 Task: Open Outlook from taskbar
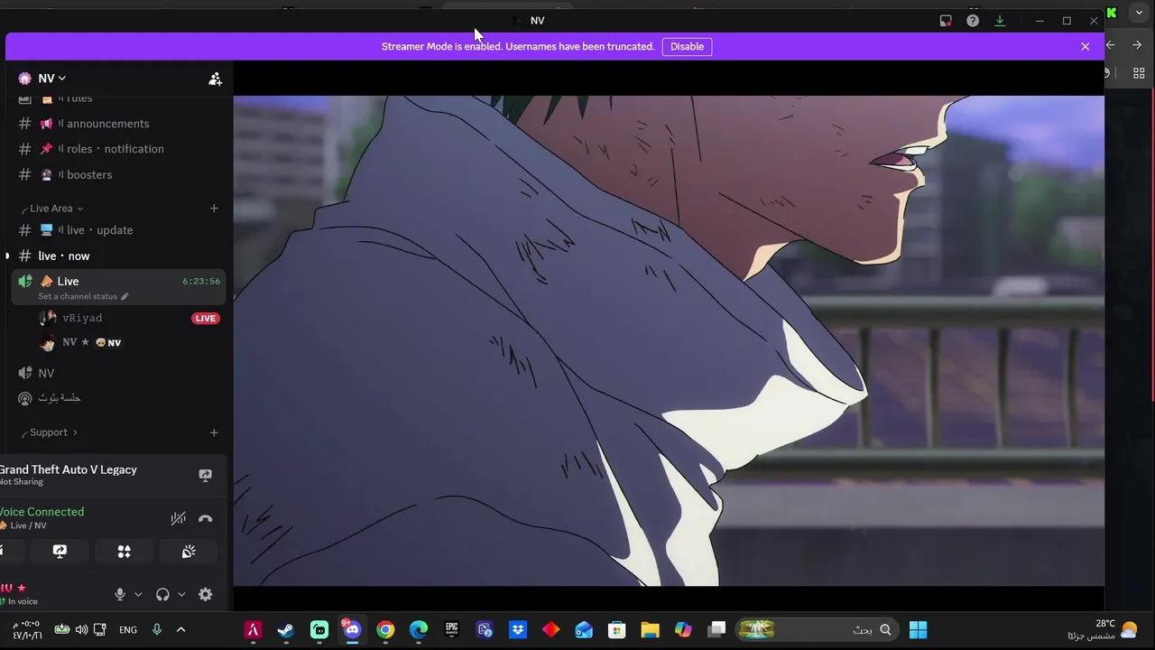pos(584,630)
